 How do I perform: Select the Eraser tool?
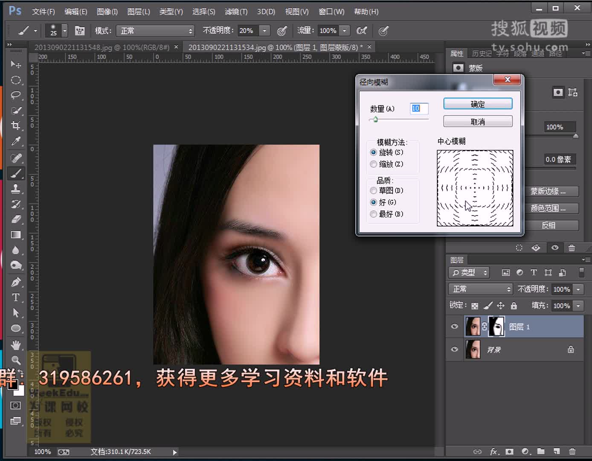point(16,219)
